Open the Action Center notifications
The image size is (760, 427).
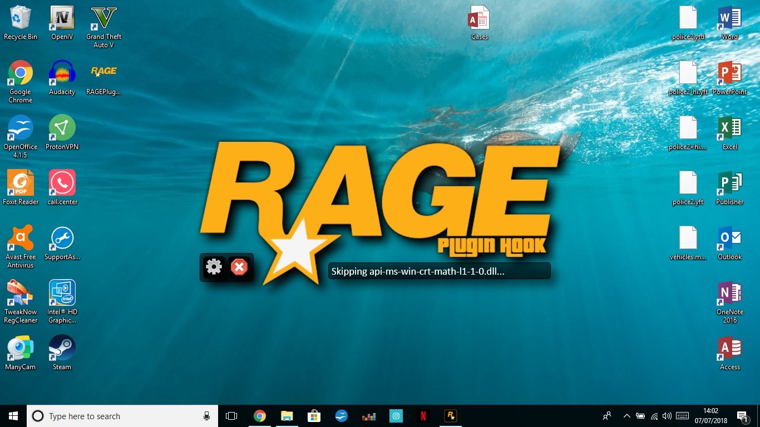pyautogui.click(x=742, y=416)
